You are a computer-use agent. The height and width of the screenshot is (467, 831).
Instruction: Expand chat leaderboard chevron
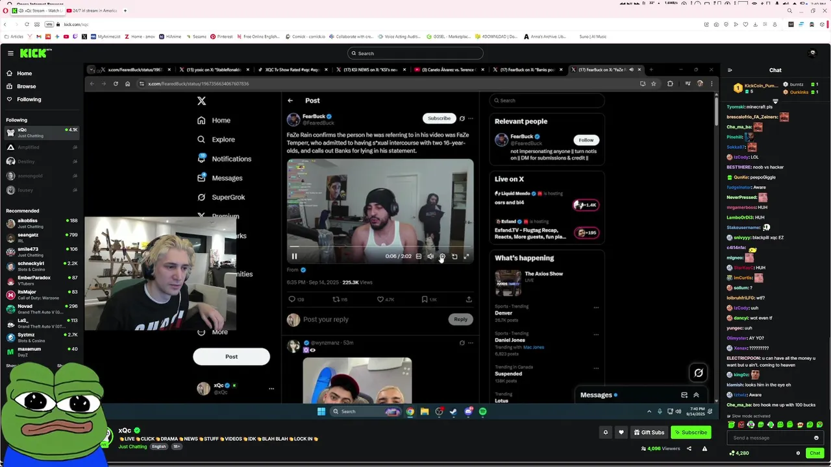tap(775, 101)
